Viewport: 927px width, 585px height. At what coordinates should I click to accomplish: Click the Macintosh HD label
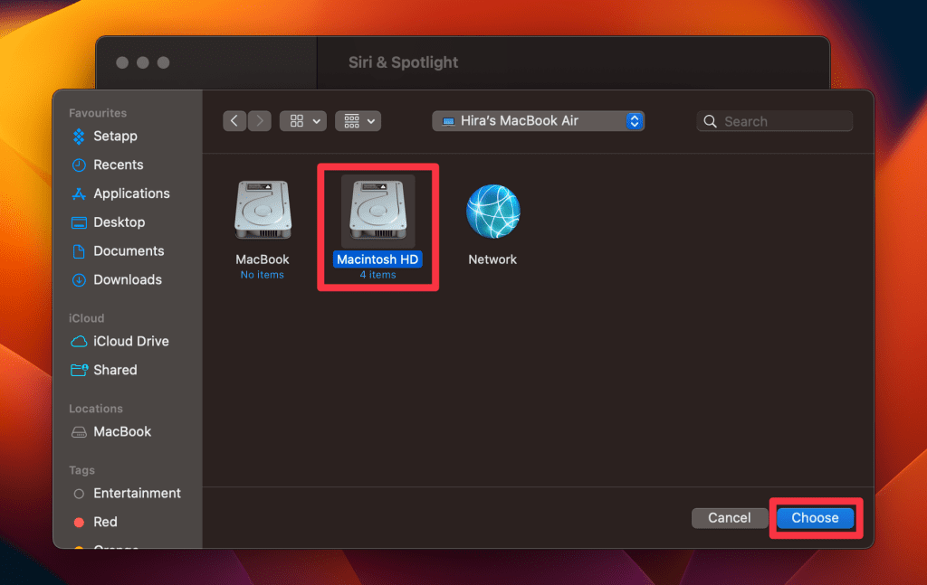[377, 259]
